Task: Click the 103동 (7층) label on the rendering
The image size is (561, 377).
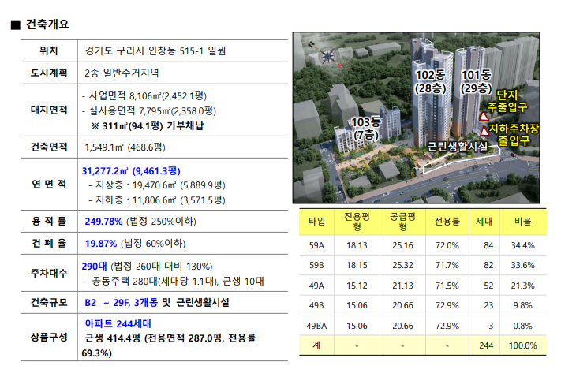Action: click(365, 129)
